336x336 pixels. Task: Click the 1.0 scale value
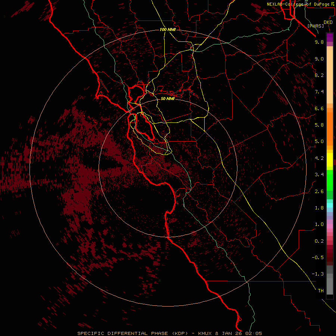click(319, 224)
